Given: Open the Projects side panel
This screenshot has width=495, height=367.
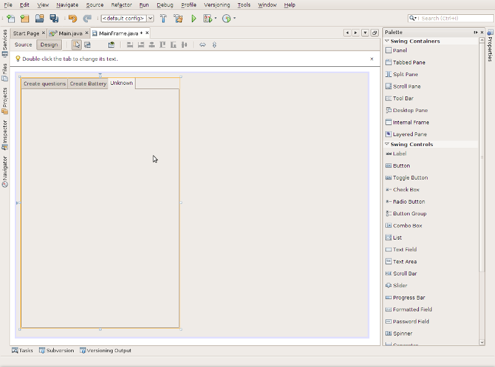Looking at the screenshot, I should click(x=5, y=101).
